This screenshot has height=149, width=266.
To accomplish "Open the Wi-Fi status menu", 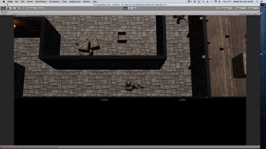I will point(216,2).
